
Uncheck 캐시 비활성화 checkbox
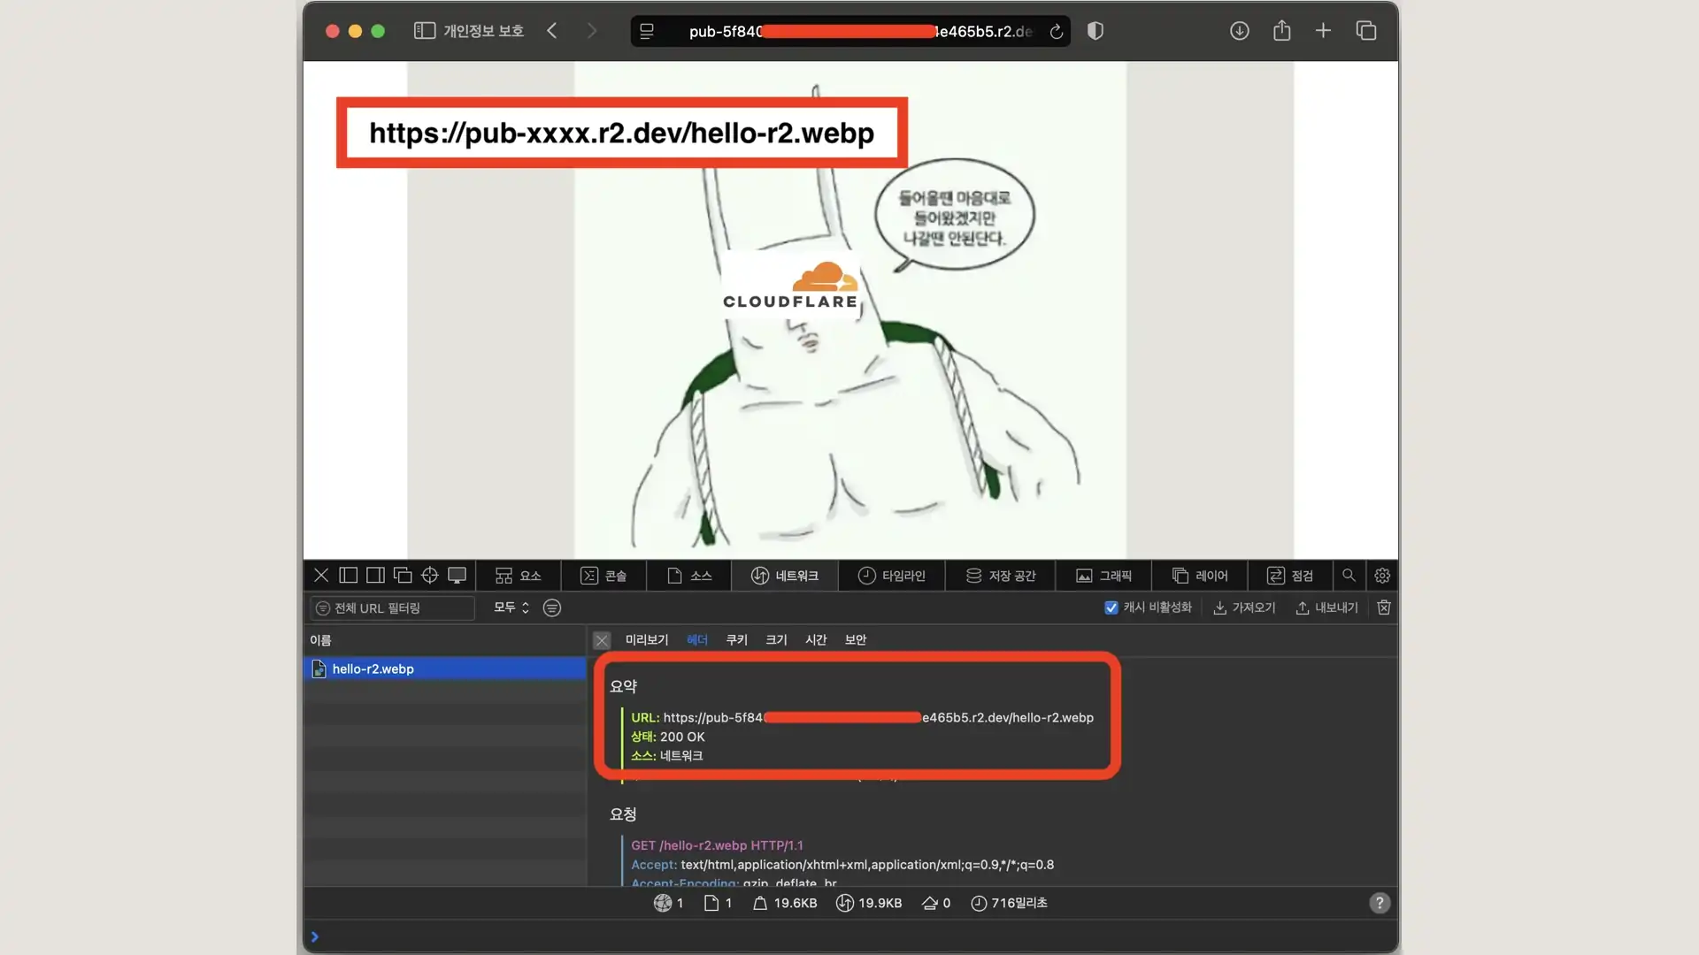tap(1111, 607)
